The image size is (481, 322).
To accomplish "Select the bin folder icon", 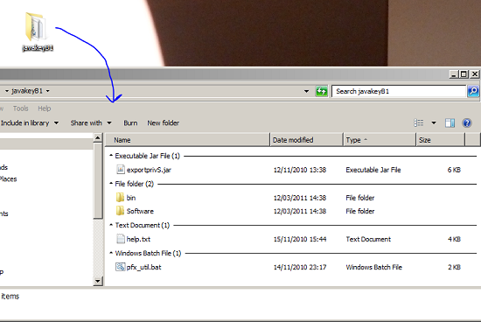I will coord(121,198).
